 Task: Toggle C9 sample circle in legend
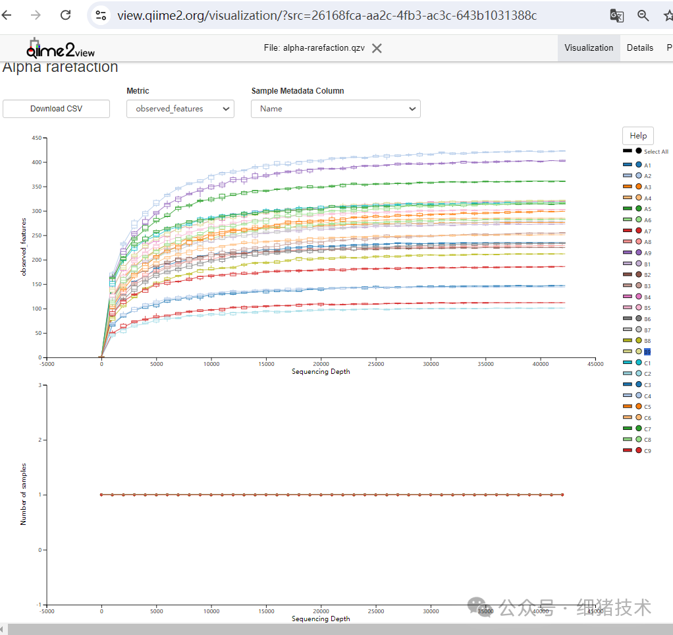pos(639,450)
